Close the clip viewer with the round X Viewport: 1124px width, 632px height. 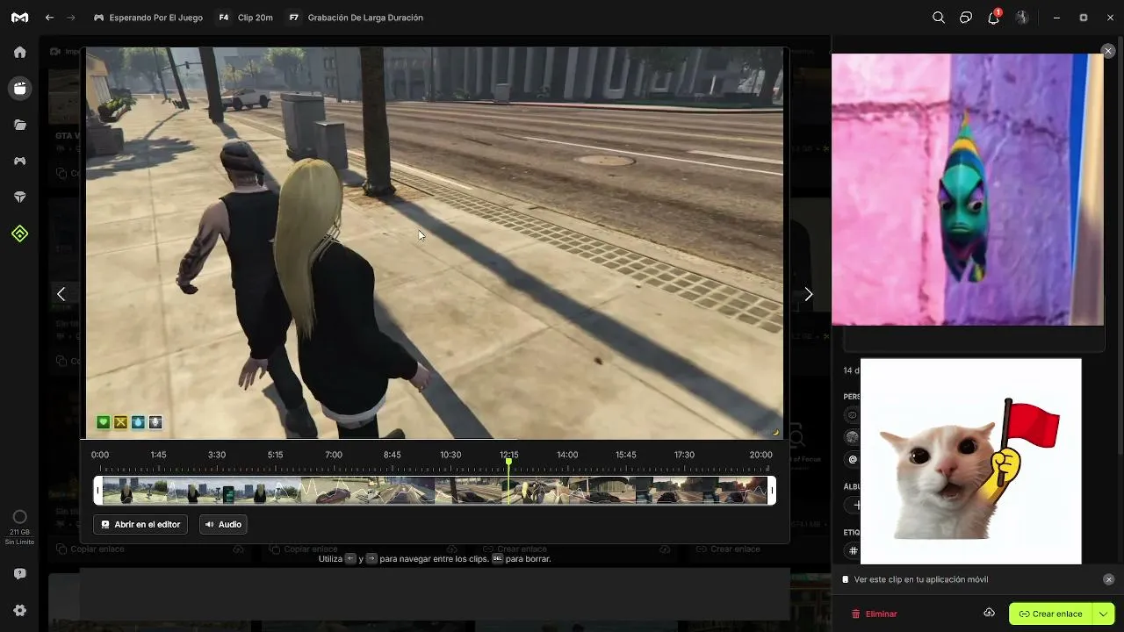(1108, 52)
